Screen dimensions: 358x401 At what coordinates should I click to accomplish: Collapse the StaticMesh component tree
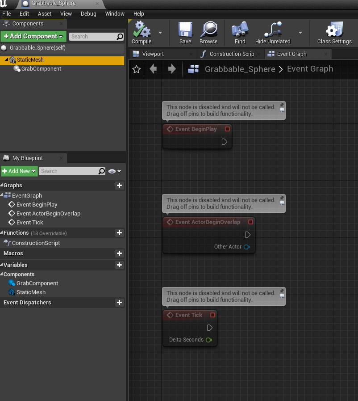pyautogui.click(x=6, y=60)
